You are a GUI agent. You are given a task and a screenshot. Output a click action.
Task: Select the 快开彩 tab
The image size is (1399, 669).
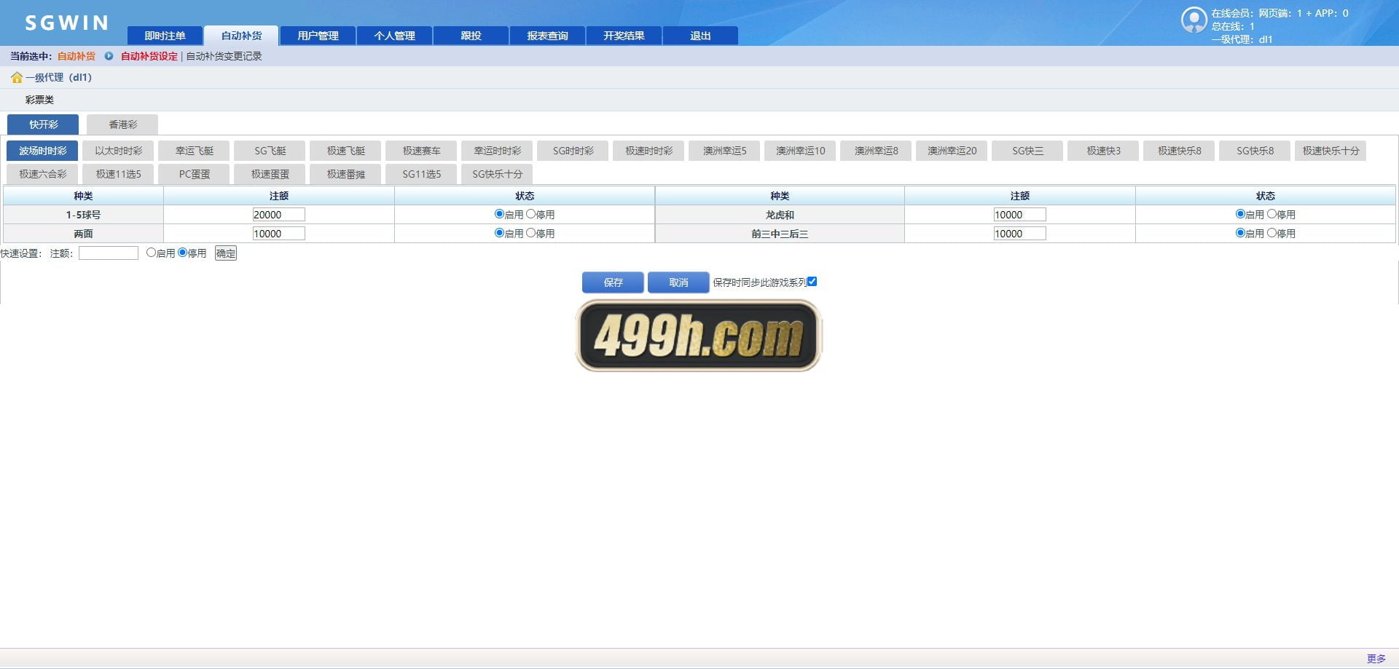point(43,124)
